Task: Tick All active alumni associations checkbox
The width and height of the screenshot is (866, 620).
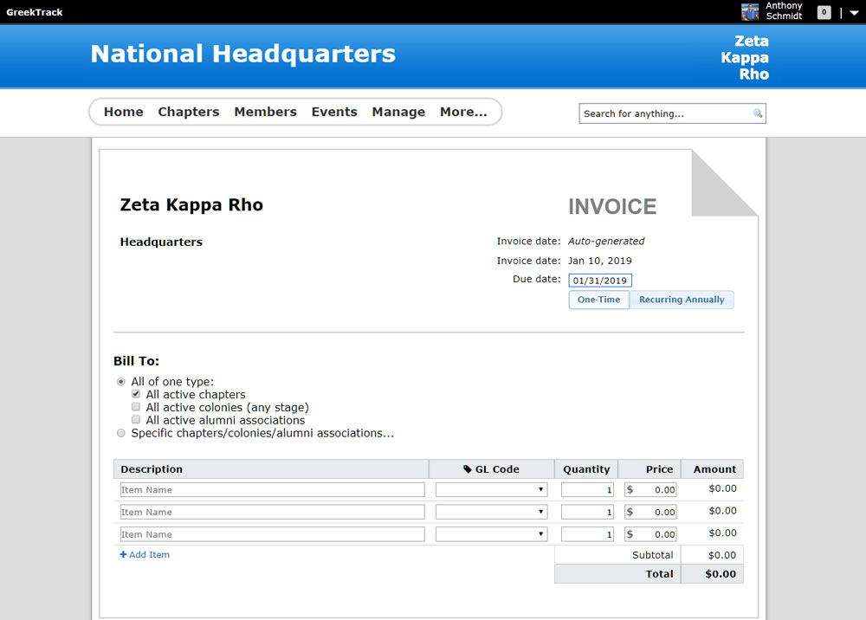Action: click(136, 420)
